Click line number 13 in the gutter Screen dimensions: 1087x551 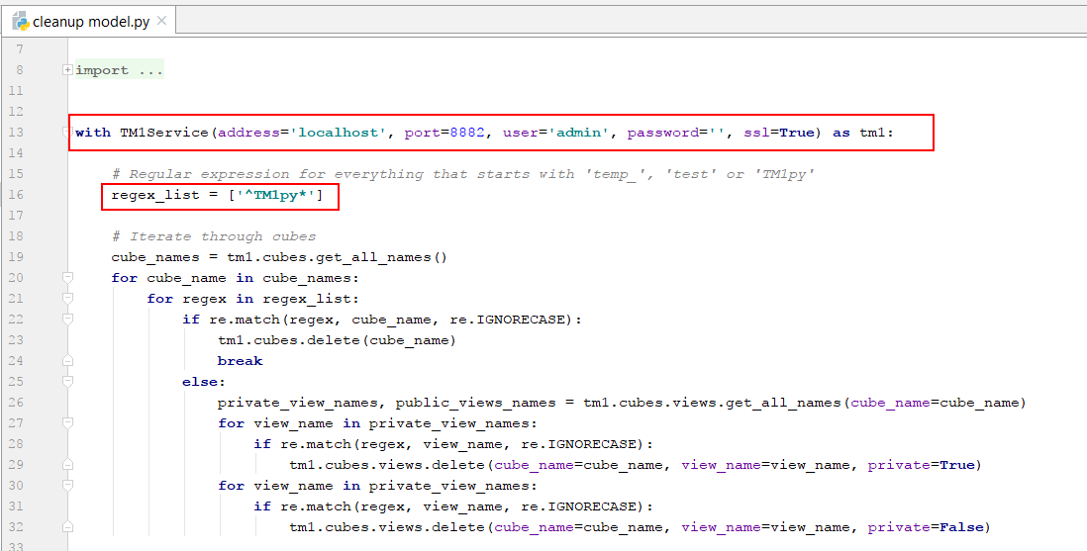[15, 132]
